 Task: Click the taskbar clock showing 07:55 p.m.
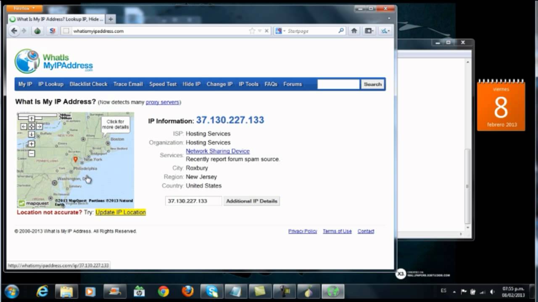click(x=513, y=292)
